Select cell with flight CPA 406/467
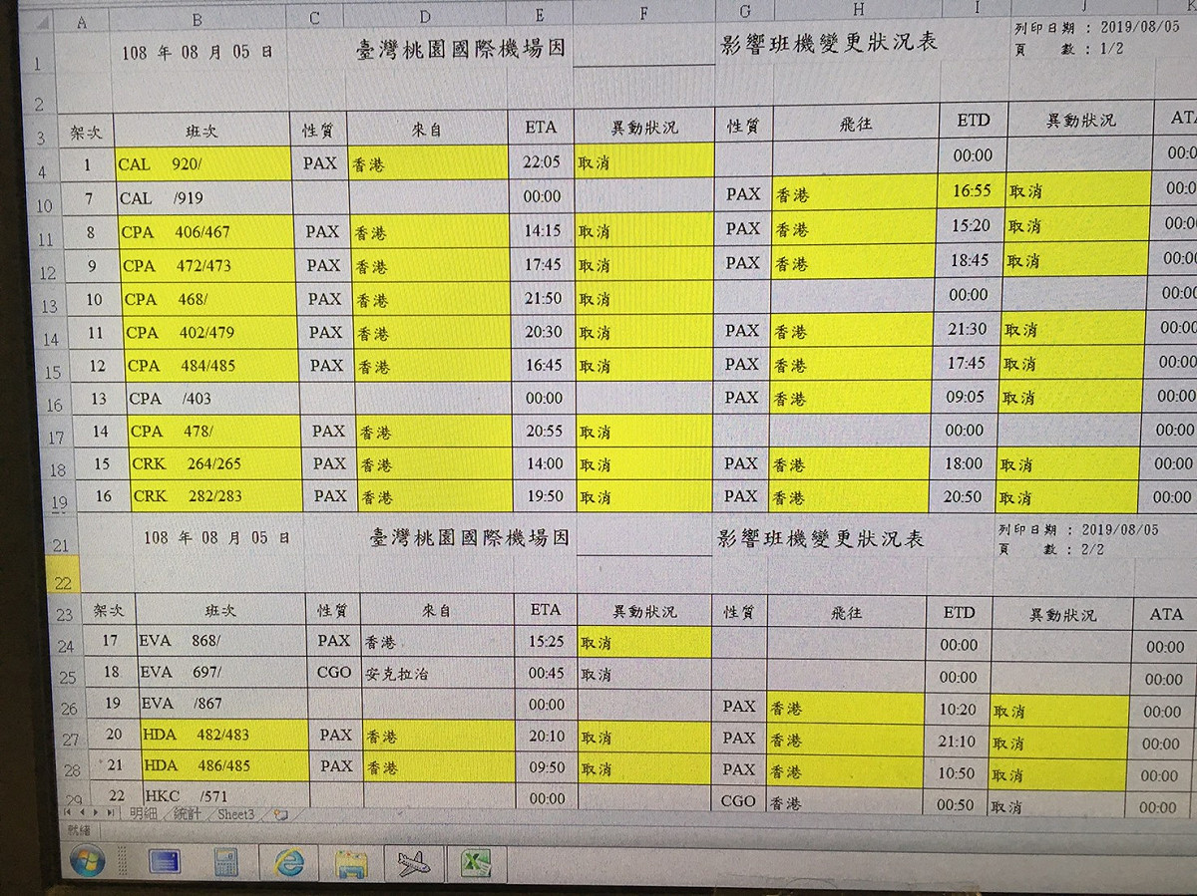1197x896 pixels. 207,232
